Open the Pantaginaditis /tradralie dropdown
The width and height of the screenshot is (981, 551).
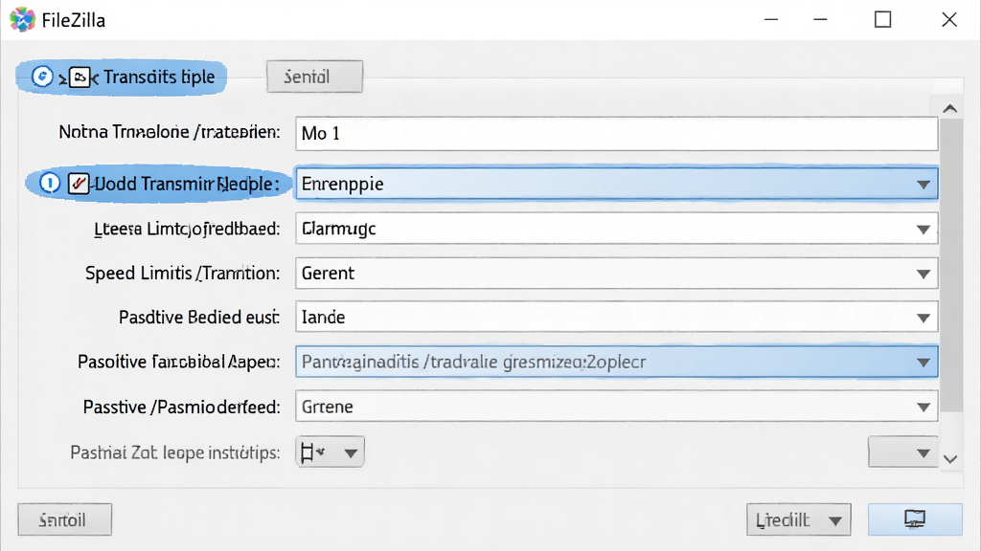(616, 362)
